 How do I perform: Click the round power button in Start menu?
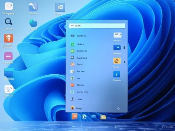(x=118, y=108)
